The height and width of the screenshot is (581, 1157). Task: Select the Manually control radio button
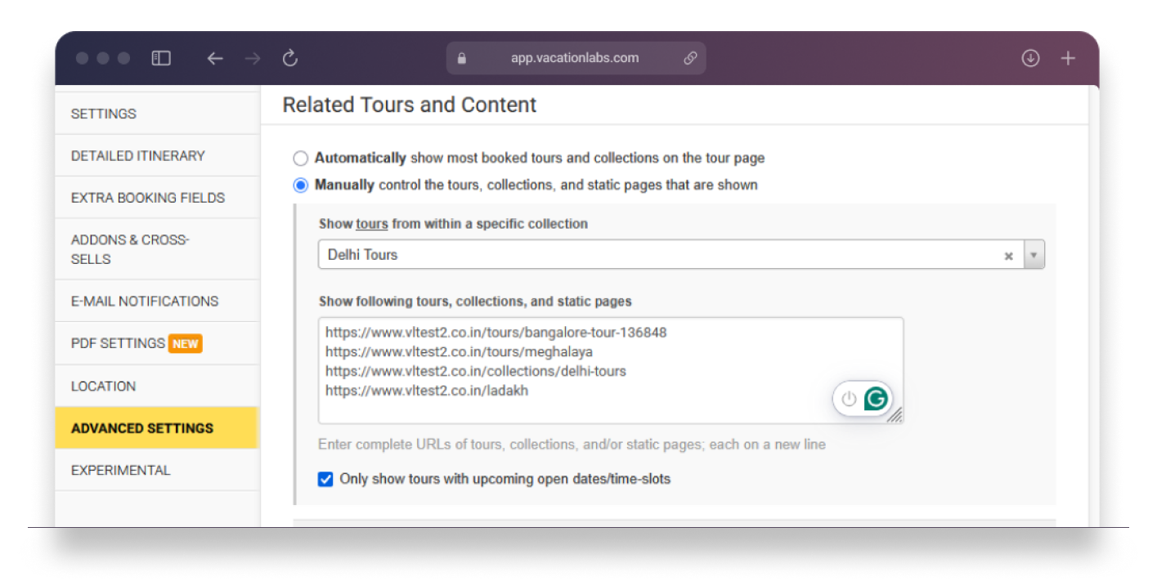tap(301, 185)
